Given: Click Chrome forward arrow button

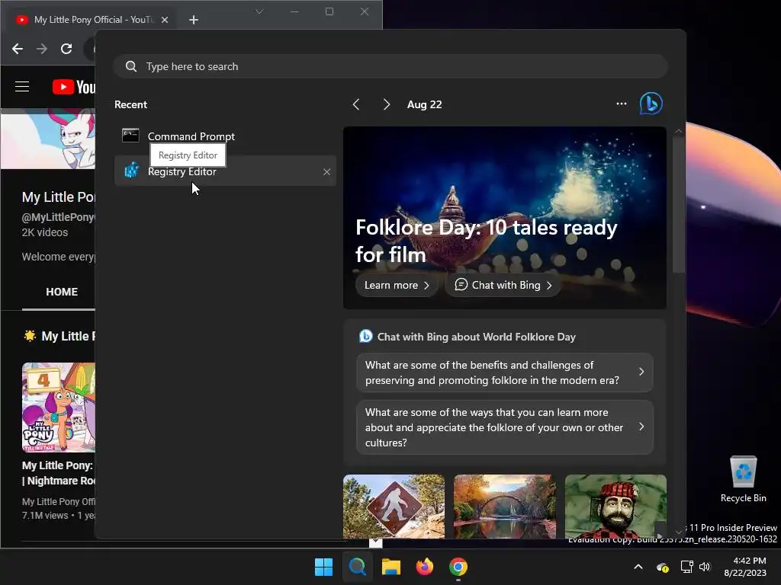Looking at the screenshot, I should coord(42,49).
